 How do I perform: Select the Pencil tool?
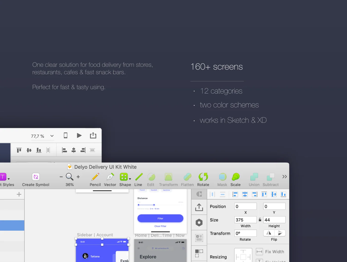(95, 180)
